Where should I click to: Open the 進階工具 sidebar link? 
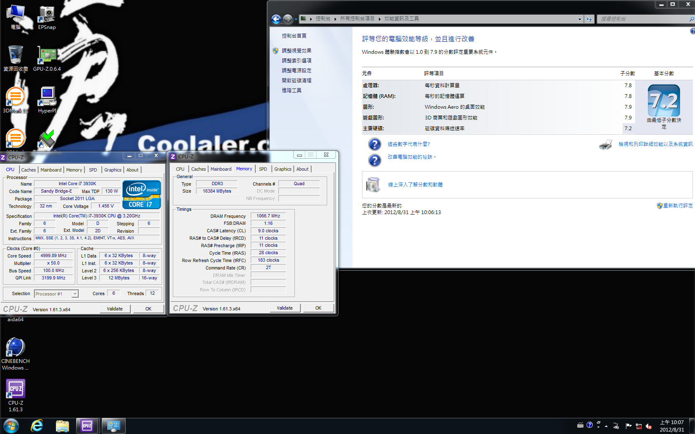click(x=292, y=91)
